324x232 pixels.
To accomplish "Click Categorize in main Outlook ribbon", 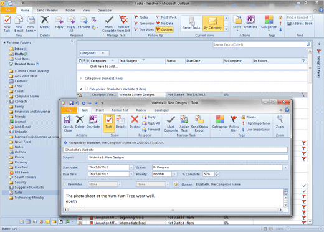I will tap(269, 23).
